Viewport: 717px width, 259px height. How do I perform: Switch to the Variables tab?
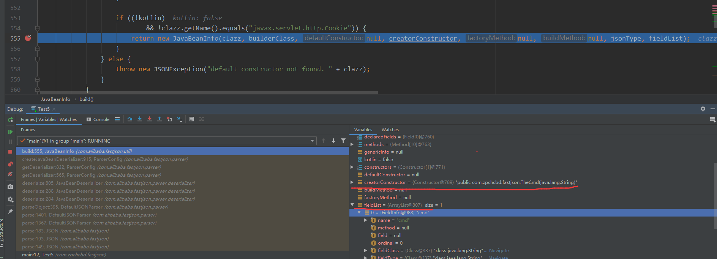coord(363,130)
